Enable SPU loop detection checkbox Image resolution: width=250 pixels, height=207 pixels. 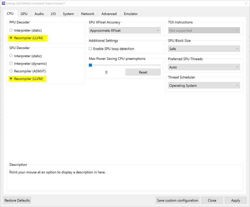(x=90, y=49)
